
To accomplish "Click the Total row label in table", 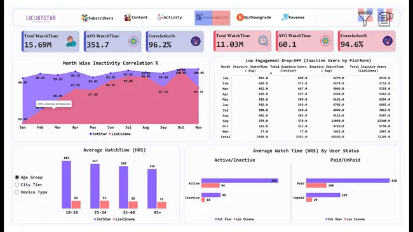I will pos(226,137).
